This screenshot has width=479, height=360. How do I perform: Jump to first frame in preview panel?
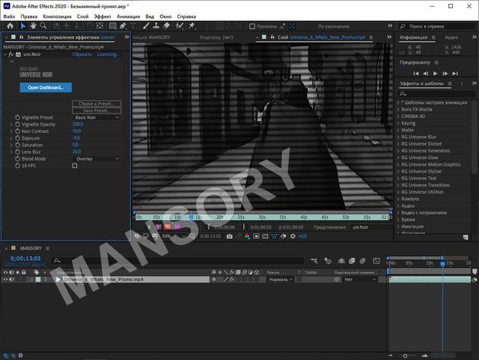coord(414,73)
